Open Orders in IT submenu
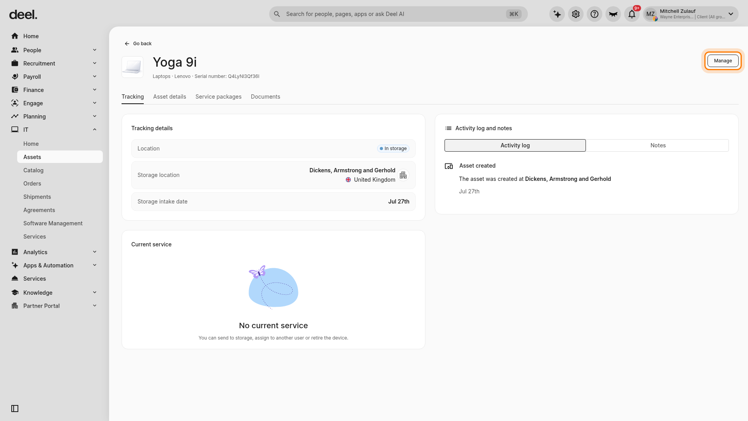 pos(60,184)
